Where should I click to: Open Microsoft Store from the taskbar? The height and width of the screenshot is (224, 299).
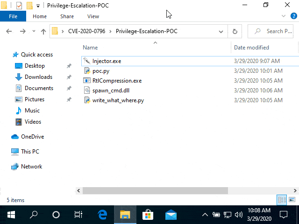pos(148,215)
